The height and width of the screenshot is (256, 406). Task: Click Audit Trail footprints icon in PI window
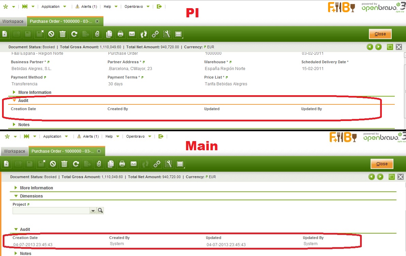(x=144, y=34)
